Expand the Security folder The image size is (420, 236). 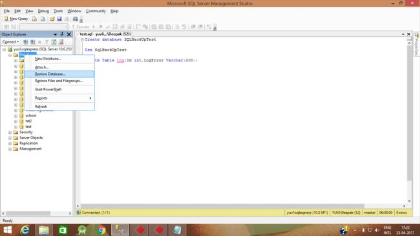coord(10,133)
